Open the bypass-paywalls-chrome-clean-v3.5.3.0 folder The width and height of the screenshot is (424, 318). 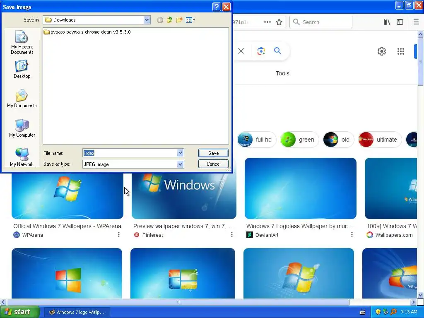[87, 32]
